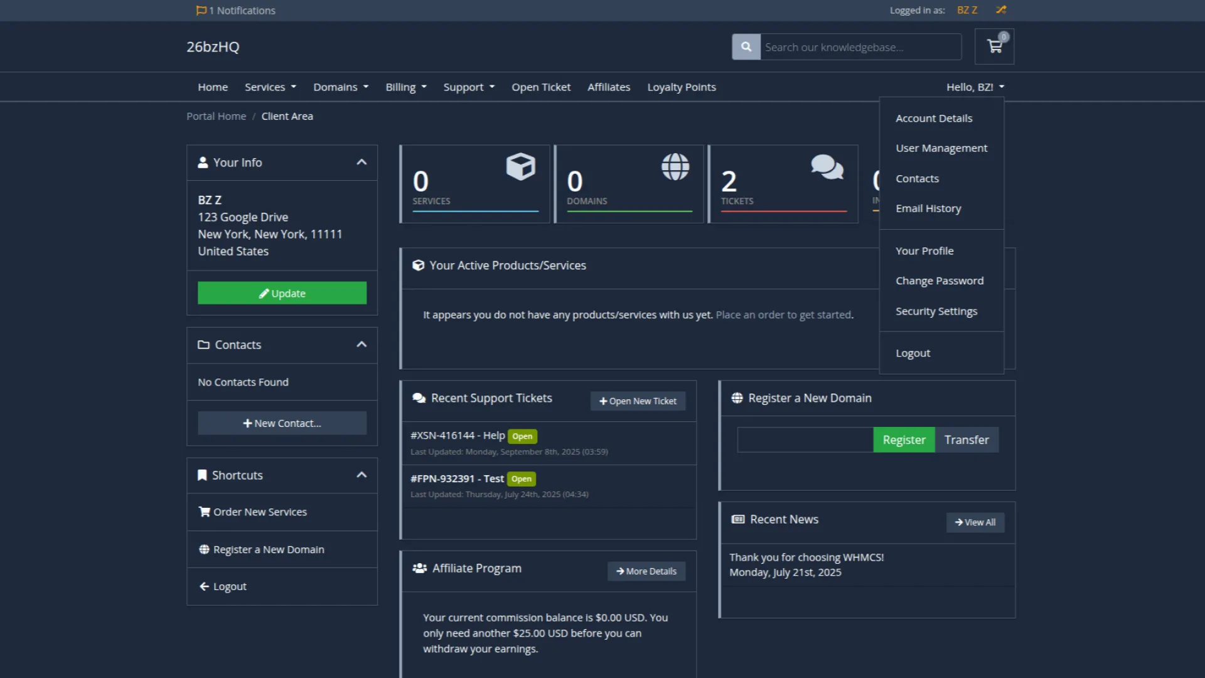
Task: Click the notifications flag icon
Action: pos(201,10)
